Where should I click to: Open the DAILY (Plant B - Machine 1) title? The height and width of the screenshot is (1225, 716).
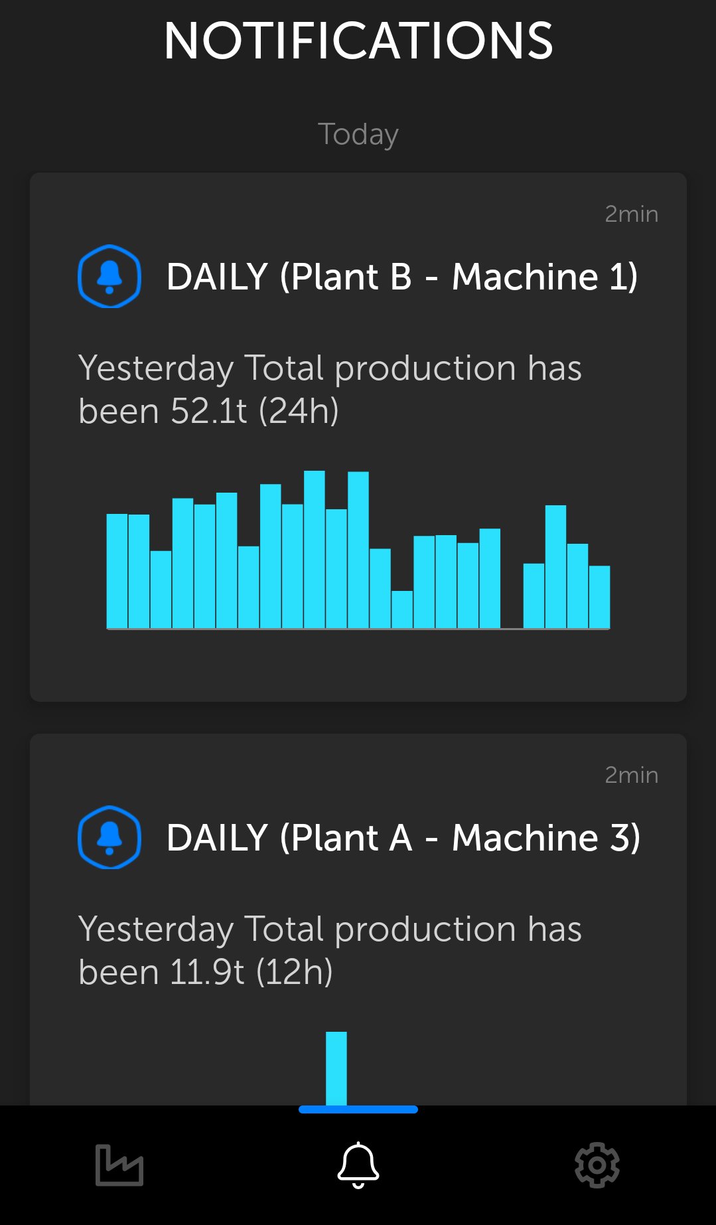pos(401,276)
